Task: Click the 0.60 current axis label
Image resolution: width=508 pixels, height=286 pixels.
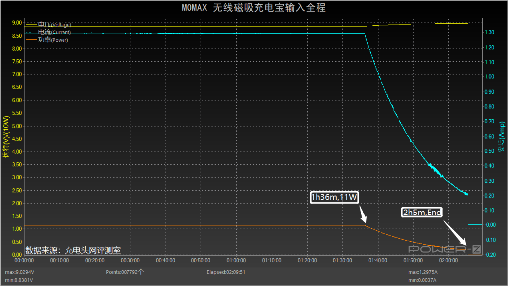Action: pyautogui.click(x=489, y=136)
